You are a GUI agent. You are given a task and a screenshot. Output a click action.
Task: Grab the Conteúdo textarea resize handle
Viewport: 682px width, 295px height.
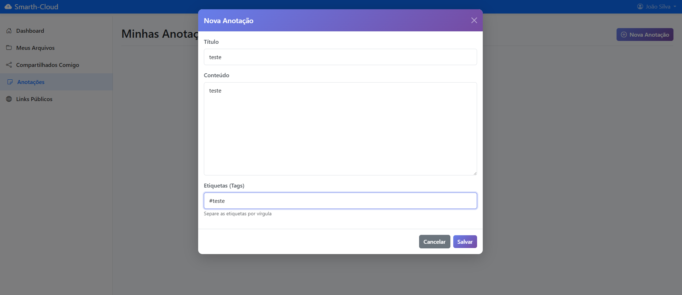click(475, 173)
